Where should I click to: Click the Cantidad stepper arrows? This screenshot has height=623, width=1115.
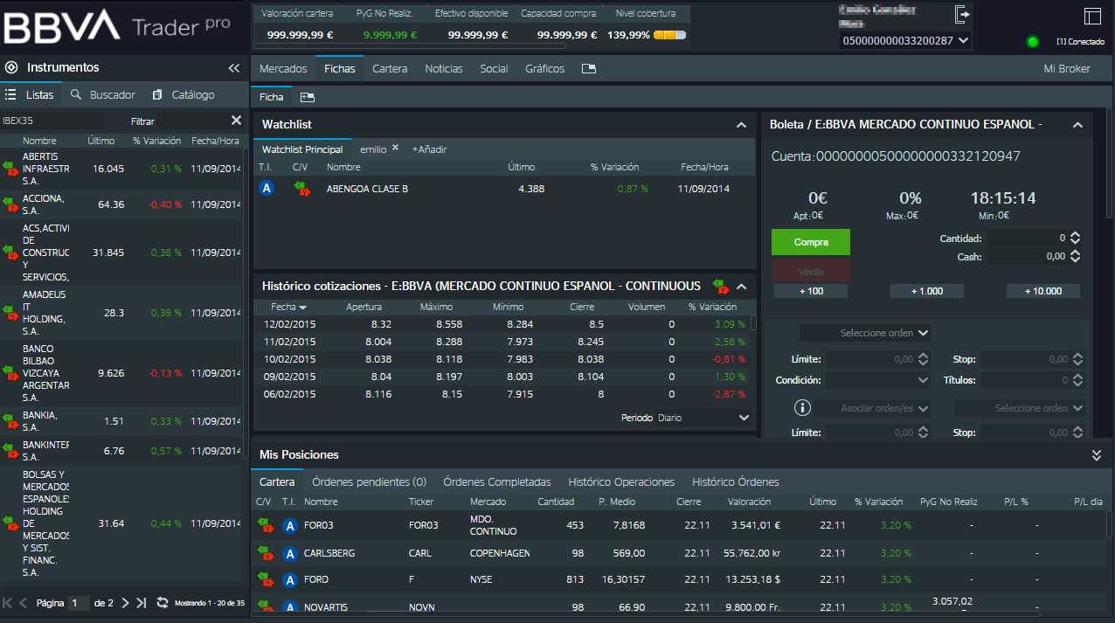(x=1076, y=238)
